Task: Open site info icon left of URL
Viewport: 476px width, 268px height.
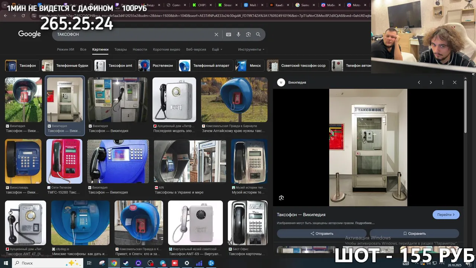Action: (x=34, y=16)
